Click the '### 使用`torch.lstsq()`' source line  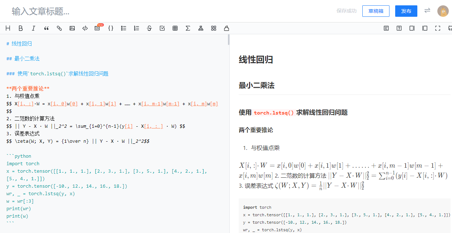click(57, 74)
